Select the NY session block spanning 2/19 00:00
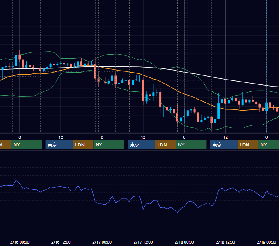This screenshot has width=279, height=246. click(268, 145)
